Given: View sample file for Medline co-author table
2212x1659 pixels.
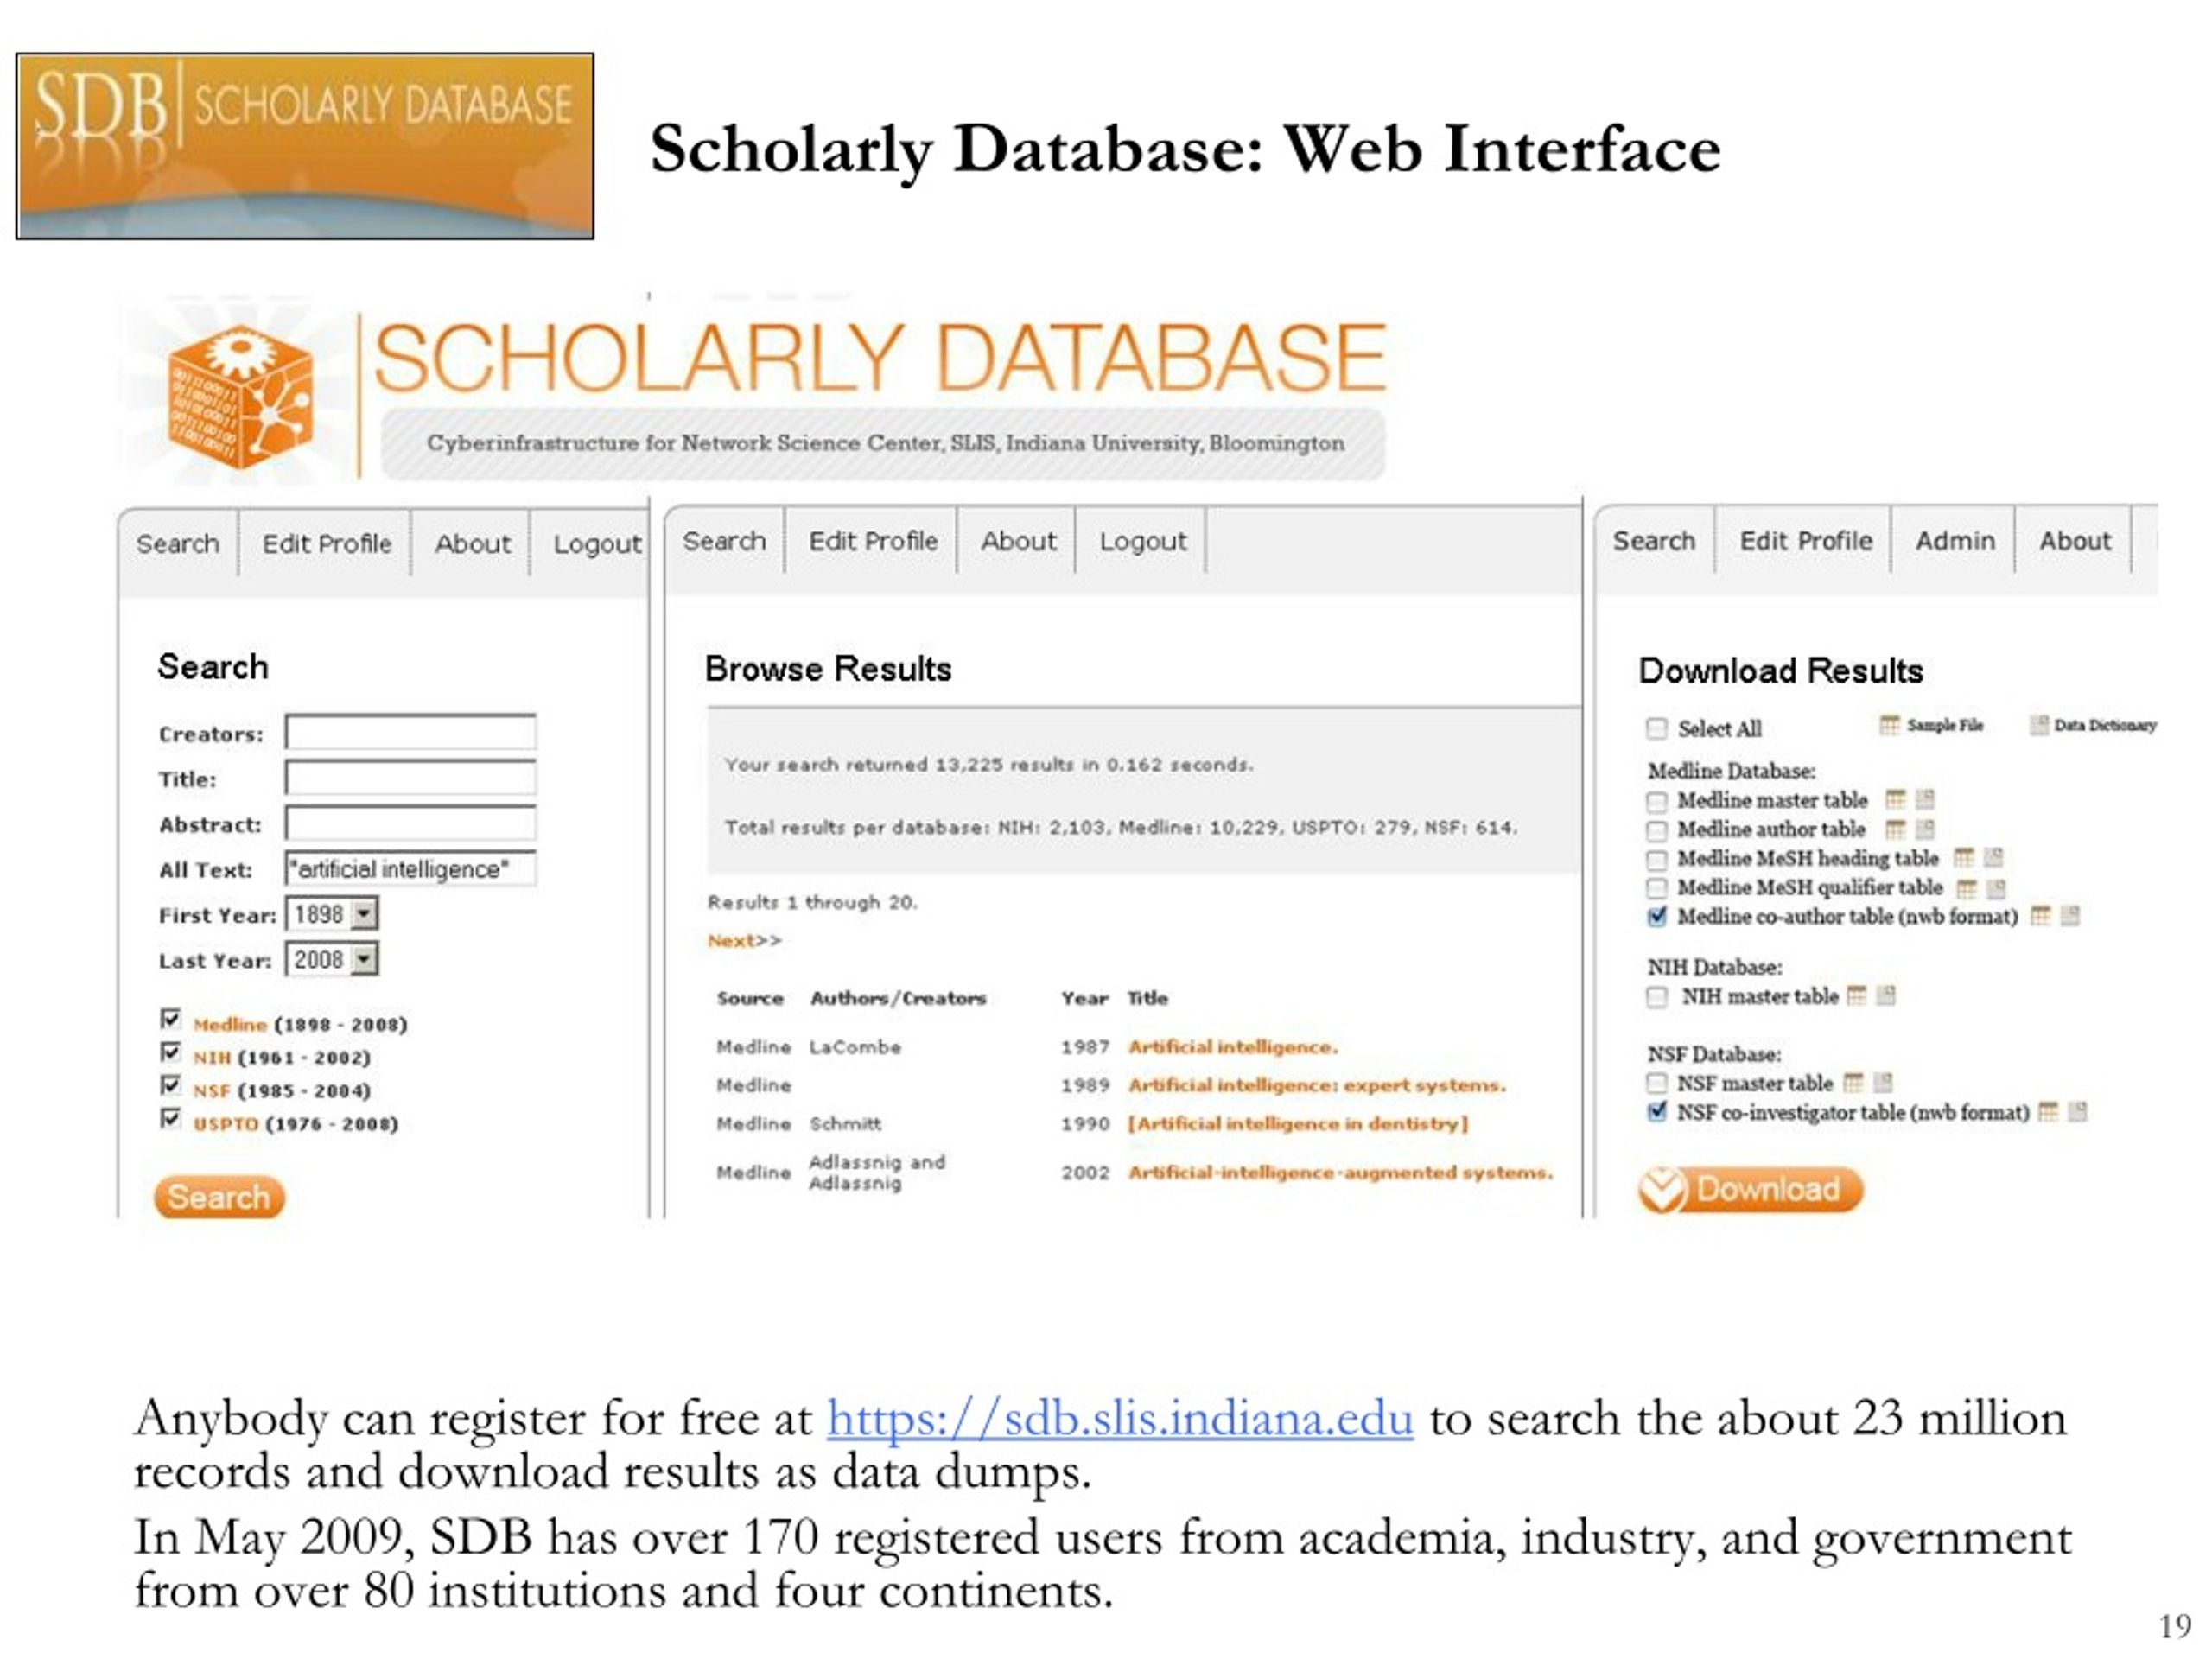Looking at the screenshot, I should 2040,915.
